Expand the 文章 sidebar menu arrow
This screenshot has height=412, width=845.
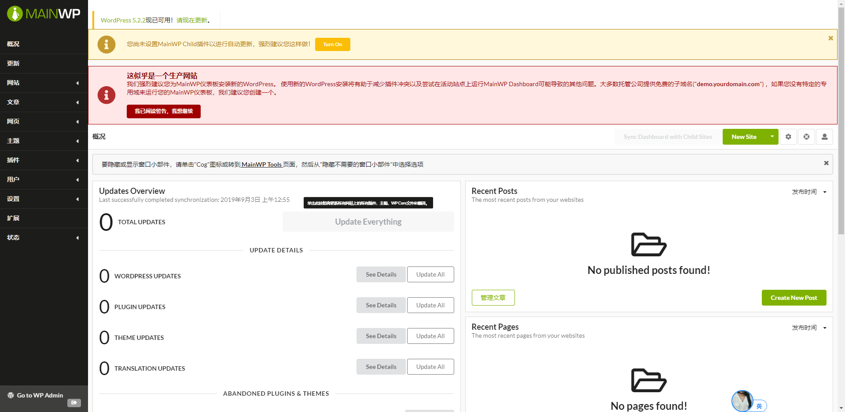coord(77,102)
